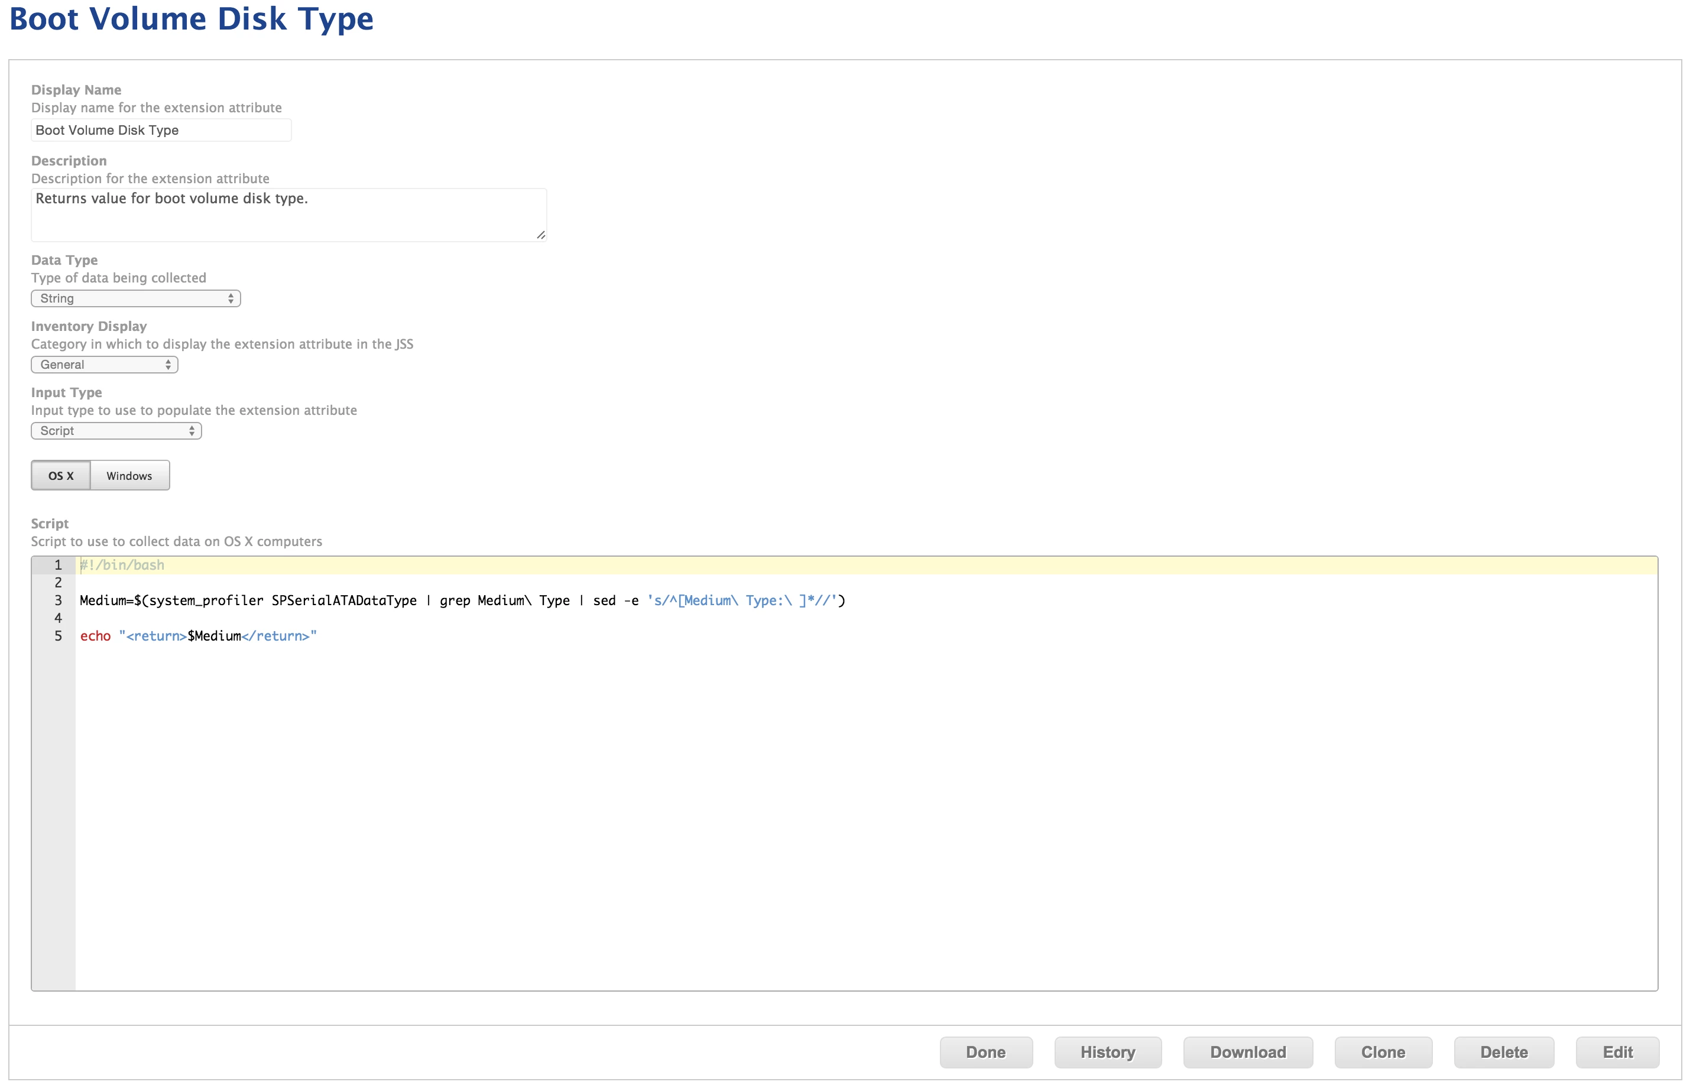Click the echo return script line
Image resolution: width=1693 pixels, height=1085 pixels.
click(198, 636)
